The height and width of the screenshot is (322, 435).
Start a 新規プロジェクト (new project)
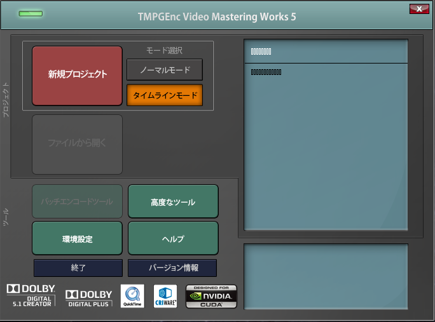pyautogui.click(x=77, y=76)
